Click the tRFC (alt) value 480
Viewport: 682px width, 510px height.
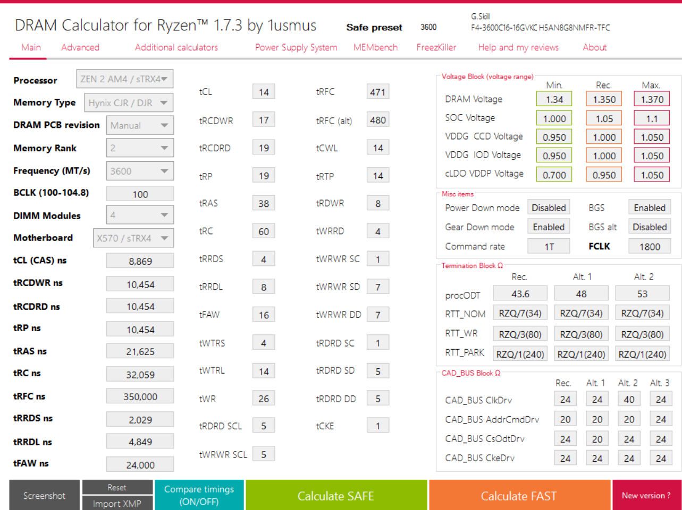378,120
